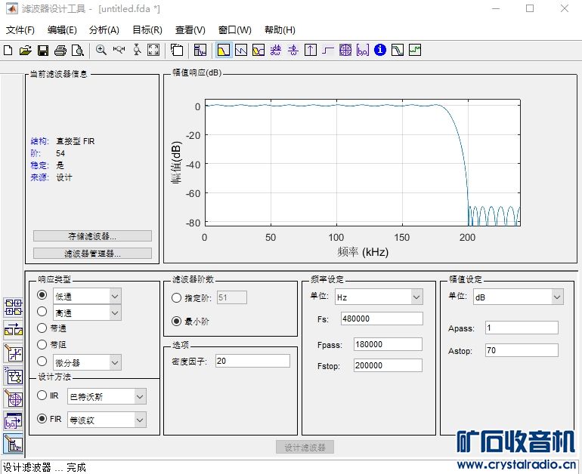This screenshot has width=582, height=474.
Task: Show Magnitude and Phase Responses icon
Action: coord(258,50)
